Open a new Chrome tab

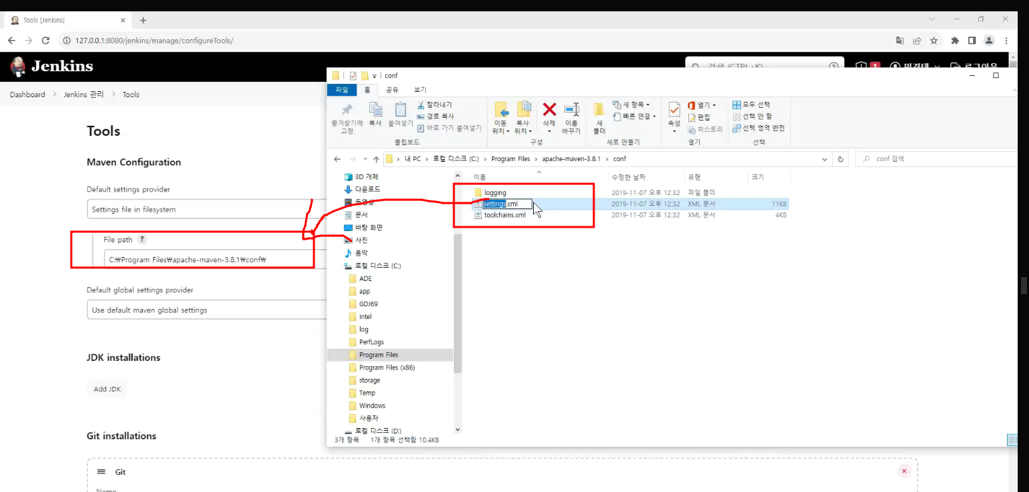click(143, 20)
